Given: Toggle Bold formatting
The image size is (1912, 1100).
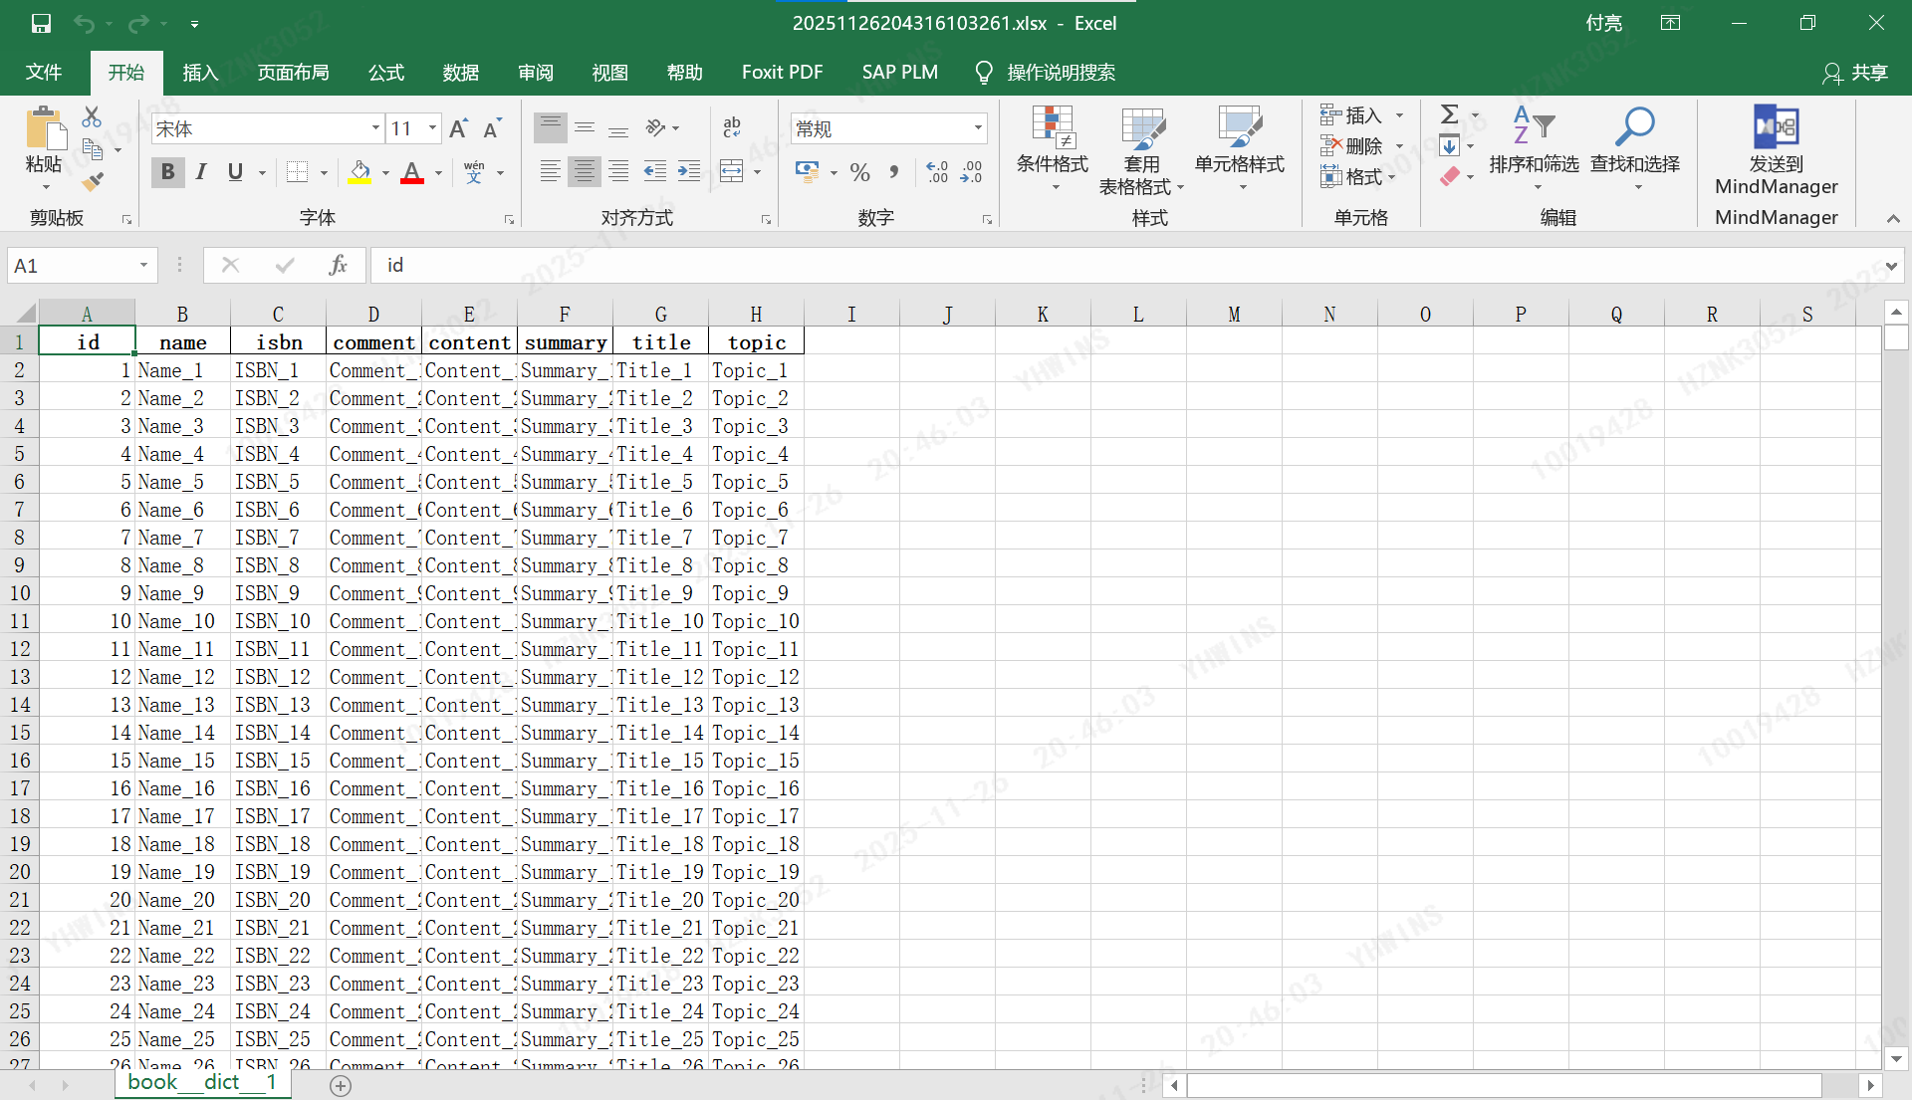Looking at the screenshot, I should [167, 171].
